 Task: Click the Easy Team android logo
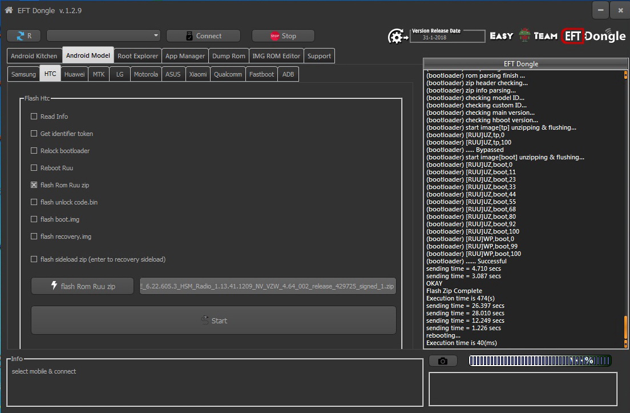[524, 35]
